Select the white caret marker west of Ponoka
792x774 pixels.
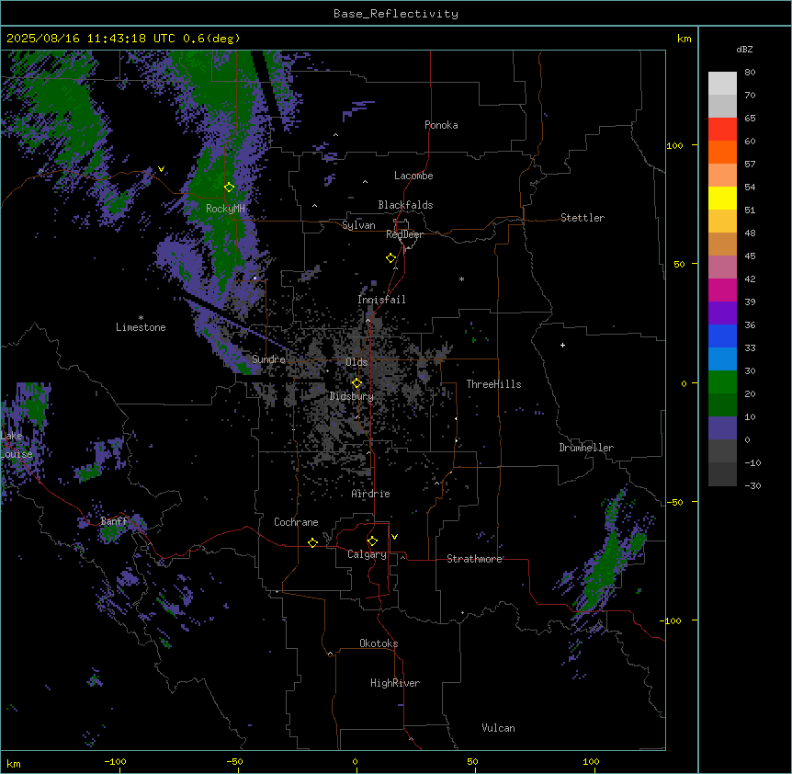tap(336, 135)
